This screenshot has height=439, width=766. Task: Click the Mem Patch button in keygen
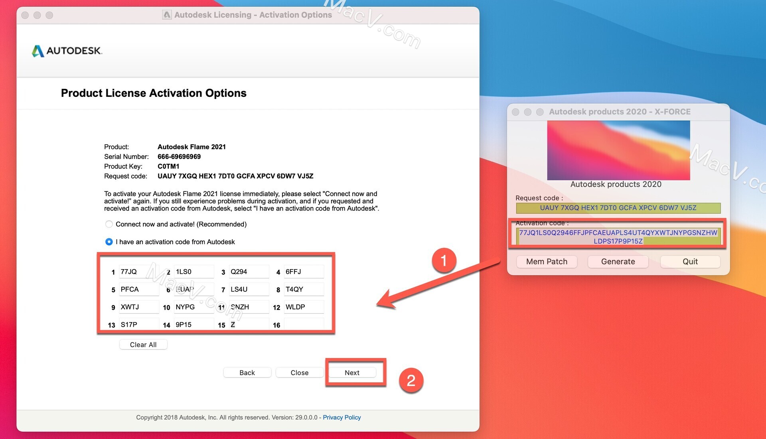coord(547,261)
